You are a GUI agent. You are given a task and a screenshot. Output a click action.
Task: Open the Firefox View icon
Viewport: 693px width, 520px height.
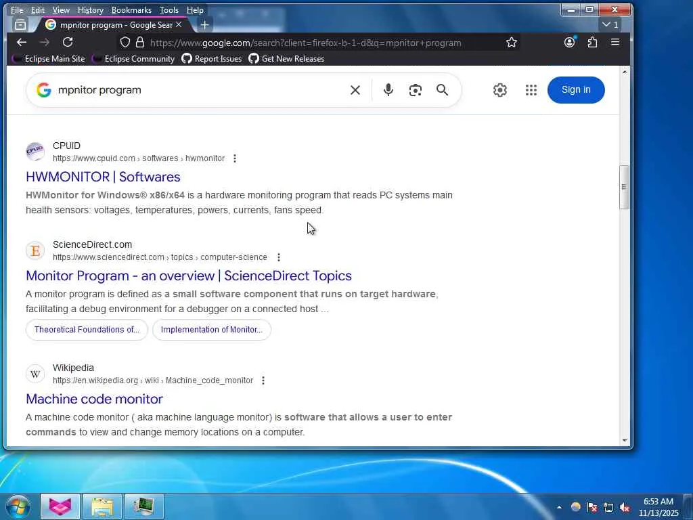pos(20,25)
